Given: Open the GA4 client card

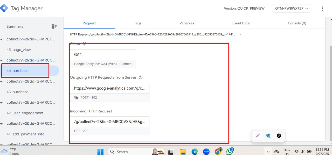Looking at the screenshot, I should pos(103,59).
